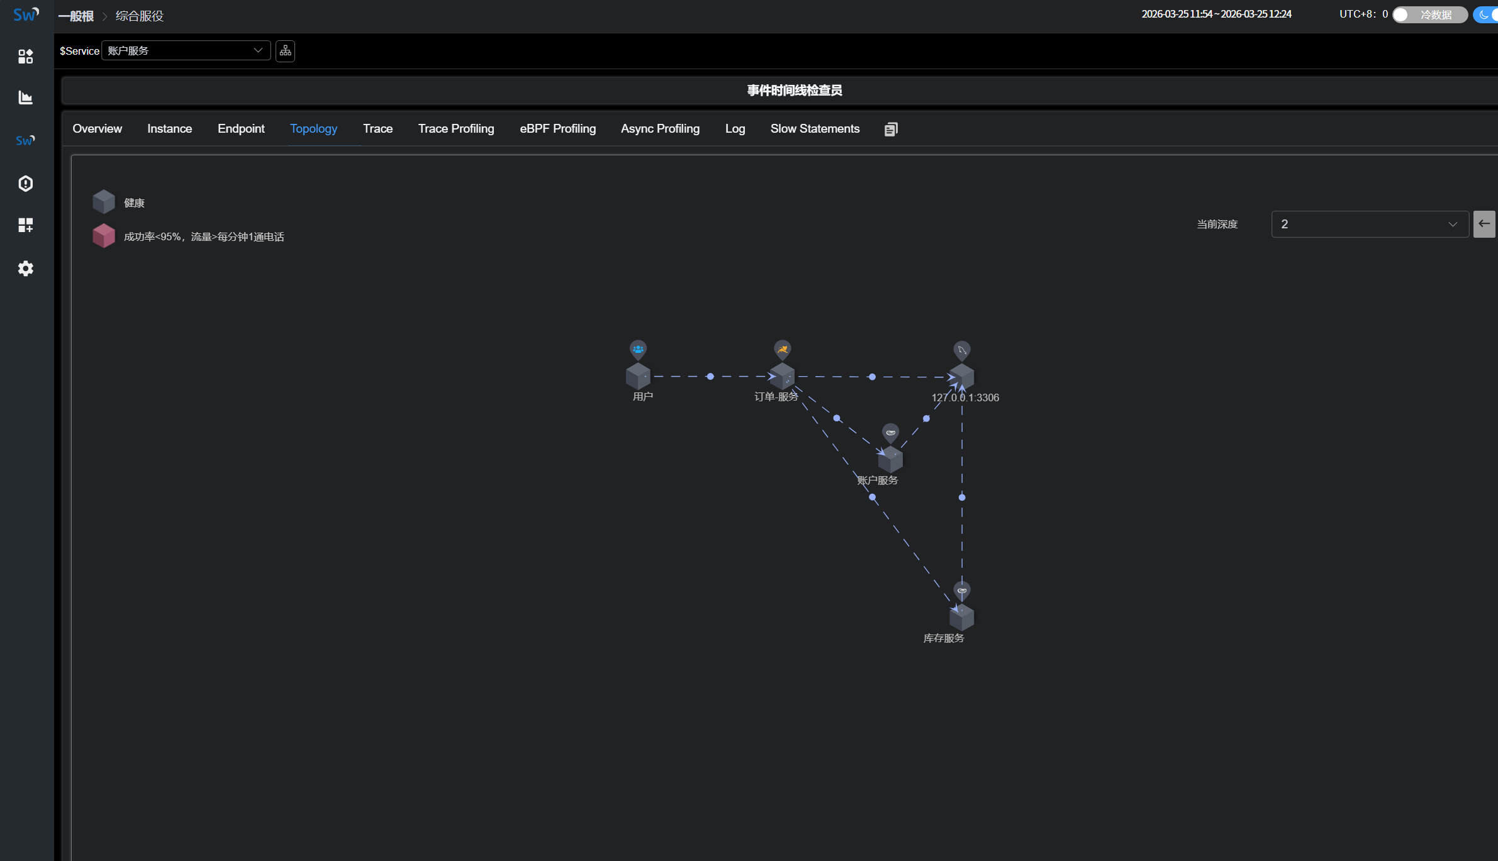Click the pink low-success-rate legend cube
Screen dimensions: 1498x861
point(104,236)
